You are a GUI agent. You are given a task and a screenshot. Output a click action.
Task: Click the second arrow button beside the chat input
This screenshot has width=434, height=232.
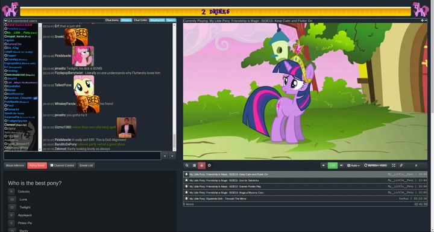coord(172,156)
